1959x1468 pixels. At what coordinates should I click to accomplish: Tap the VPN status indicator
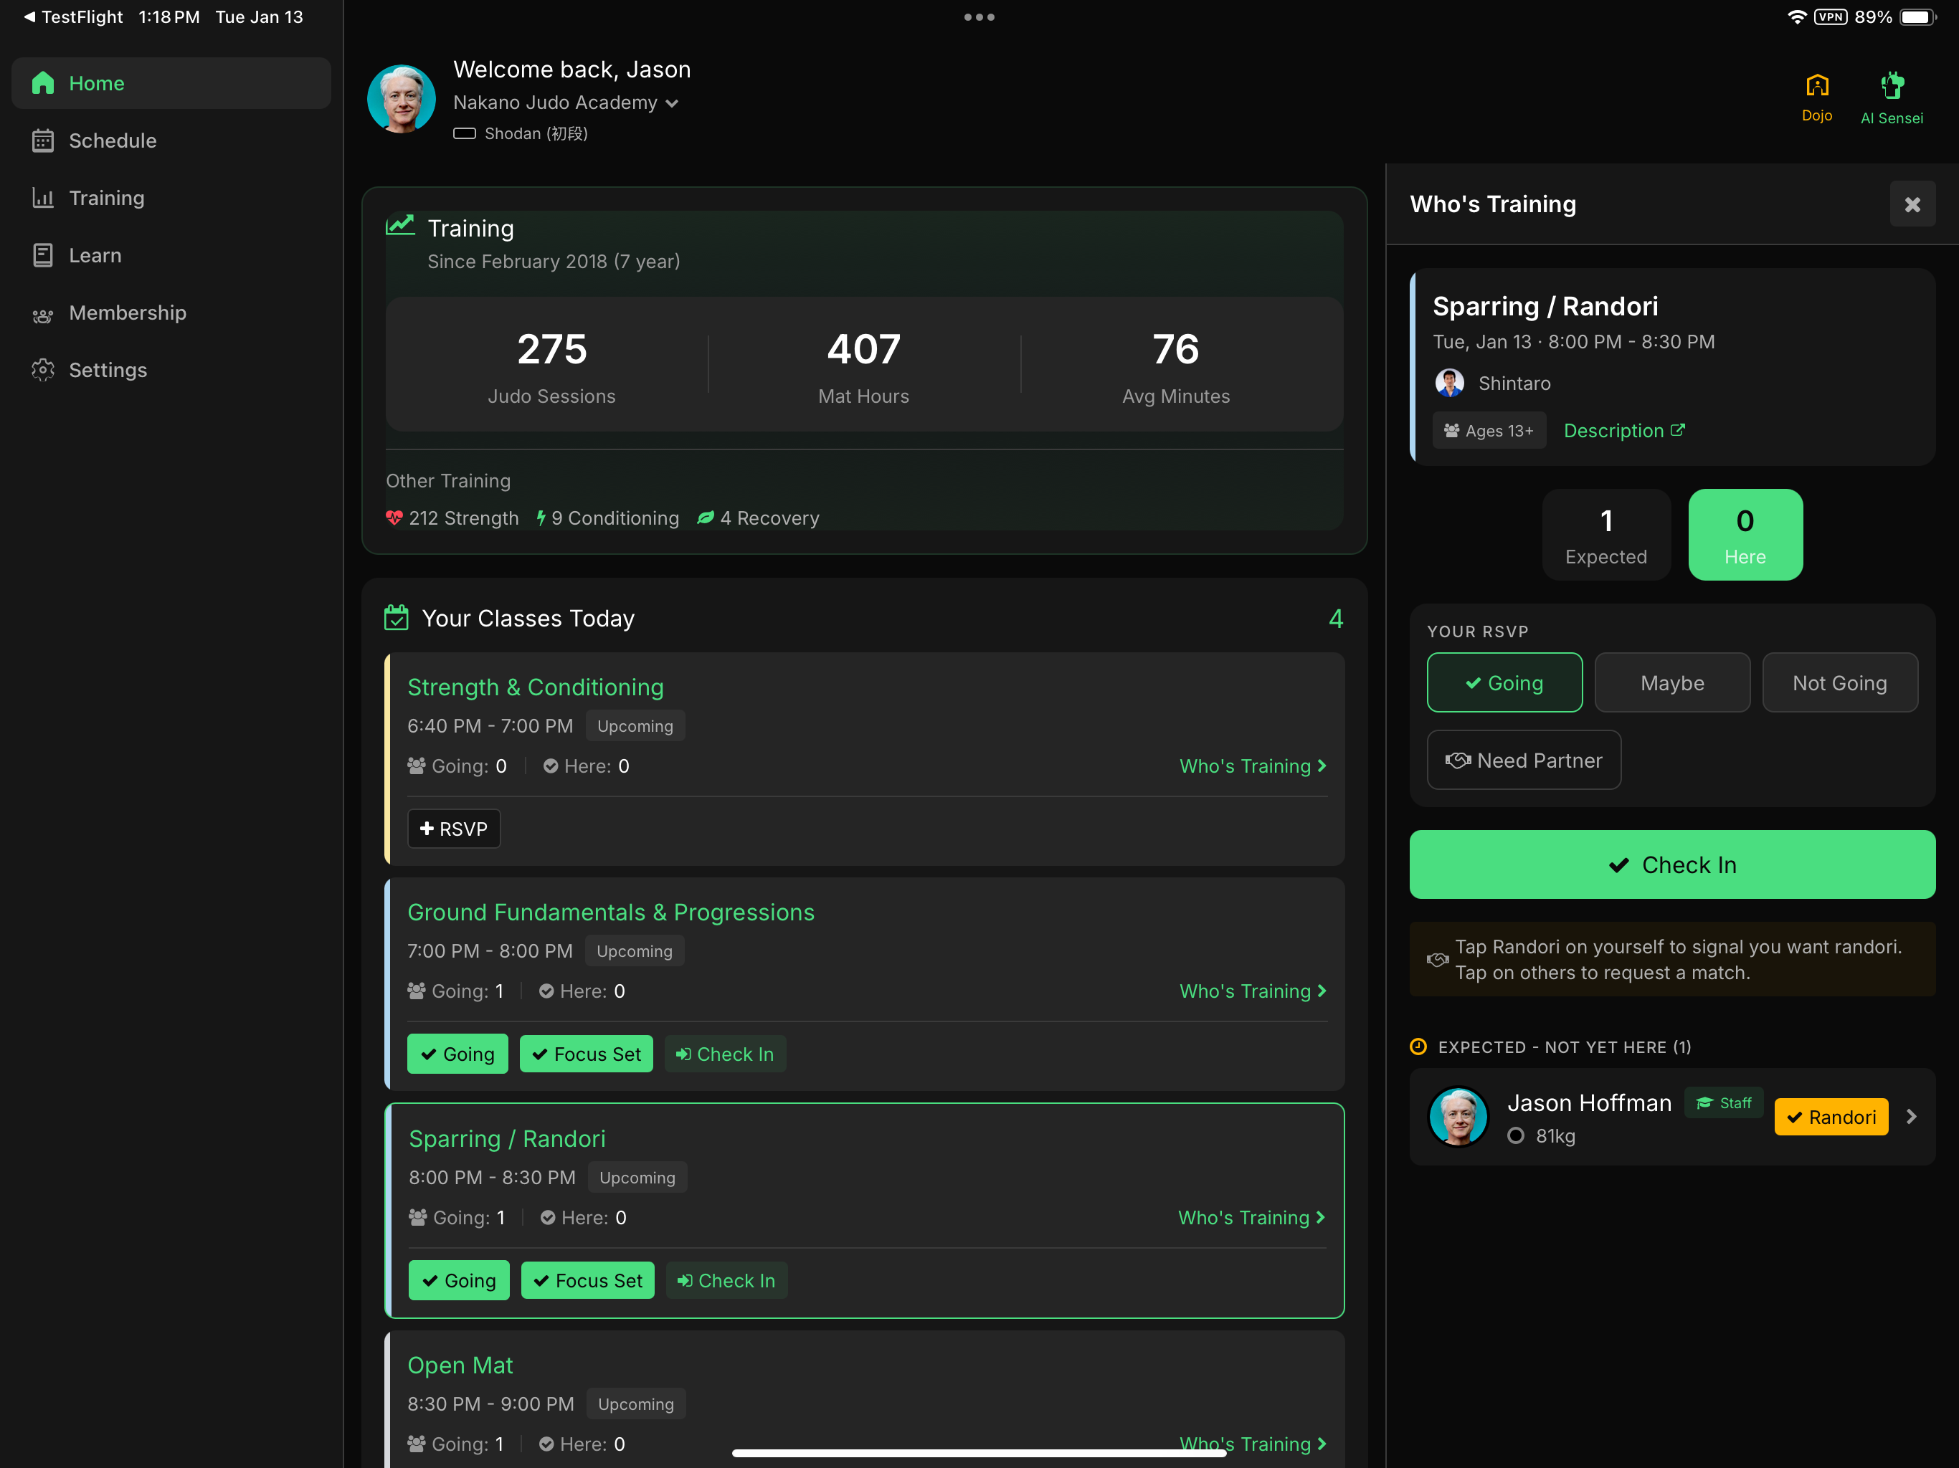pyautogui.click(x=1830, y=16)
